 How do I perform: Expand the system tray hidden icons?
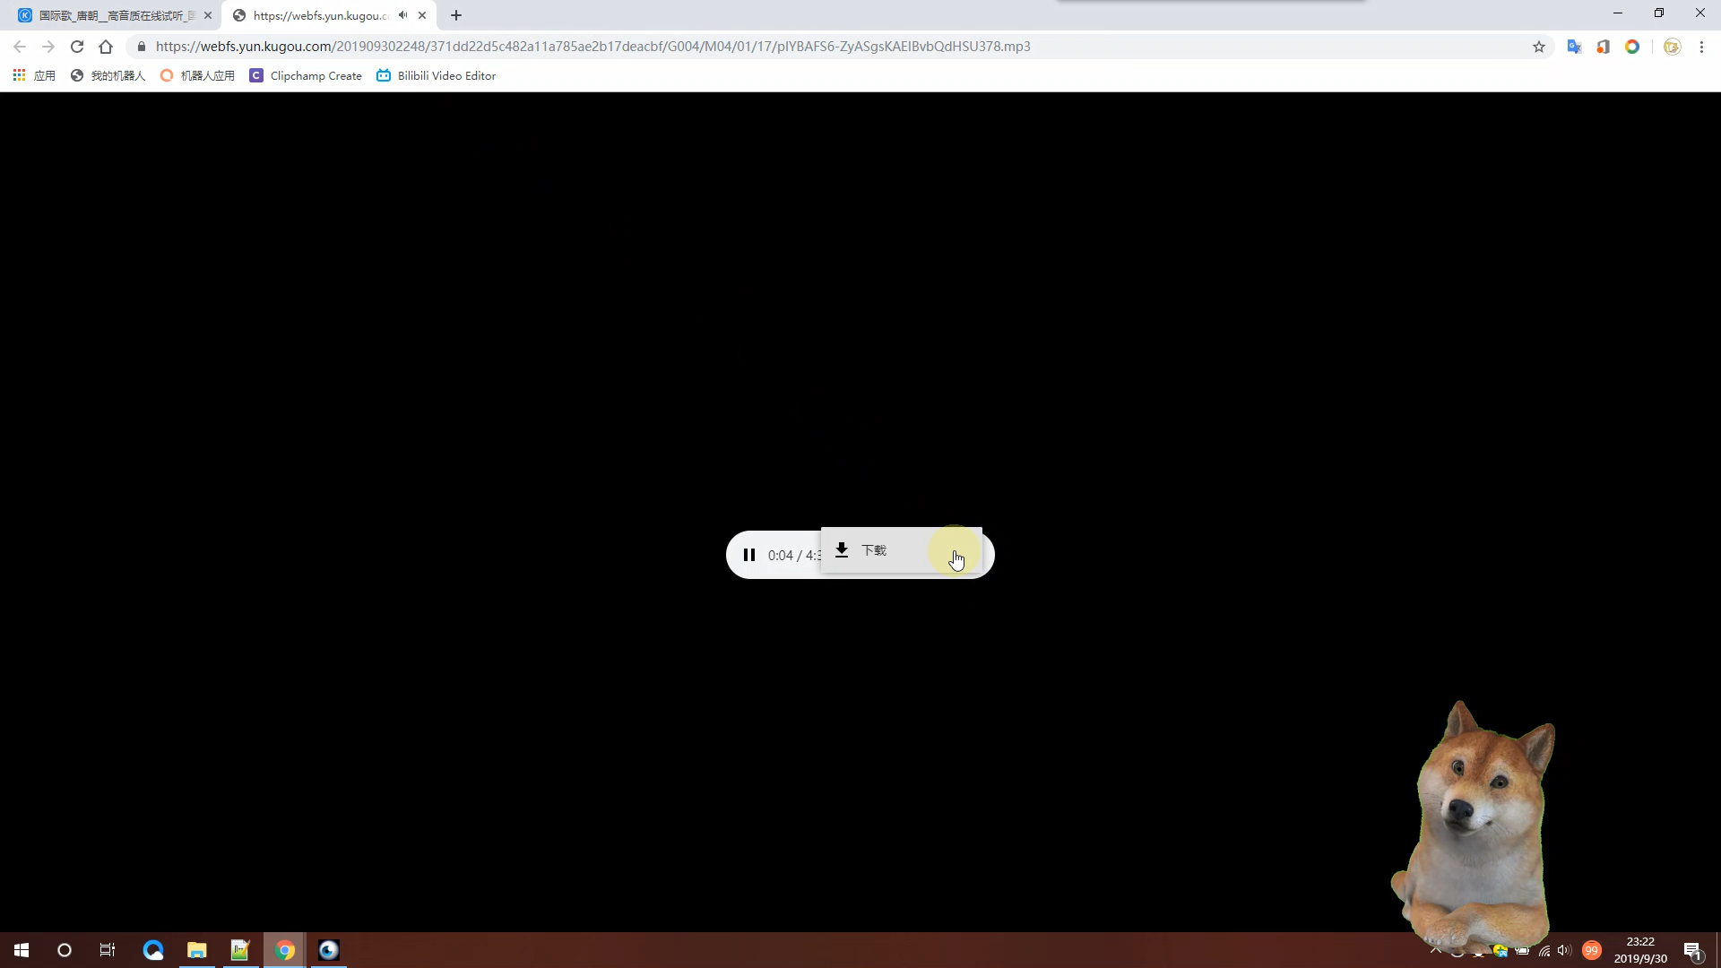(1435, 950)
